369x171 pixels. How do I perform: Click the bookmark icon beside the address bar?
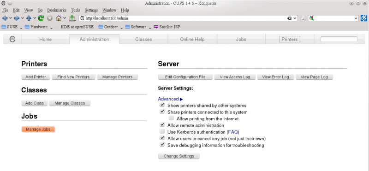tap(303, 18)
